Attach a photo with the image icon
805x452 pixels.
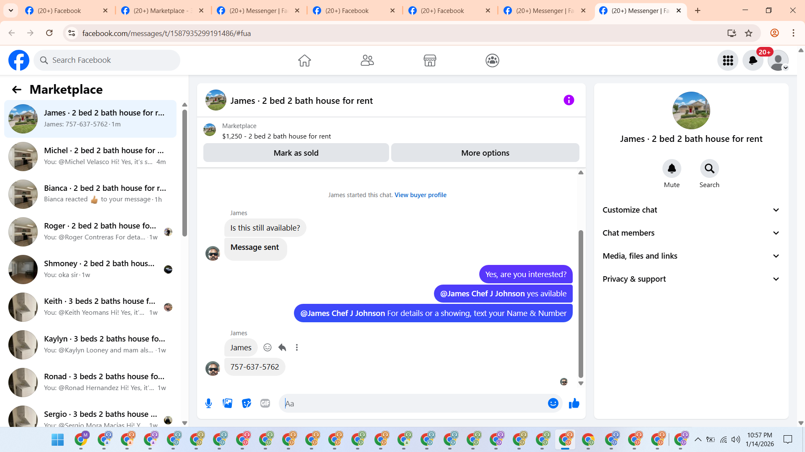point(227,403)
